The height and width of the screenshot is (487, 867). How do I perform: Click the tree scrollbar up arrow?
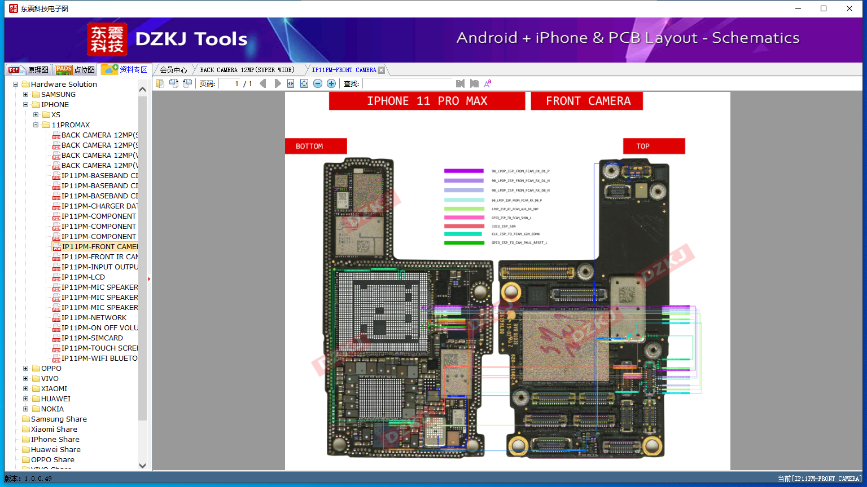[x=142, y=89]
